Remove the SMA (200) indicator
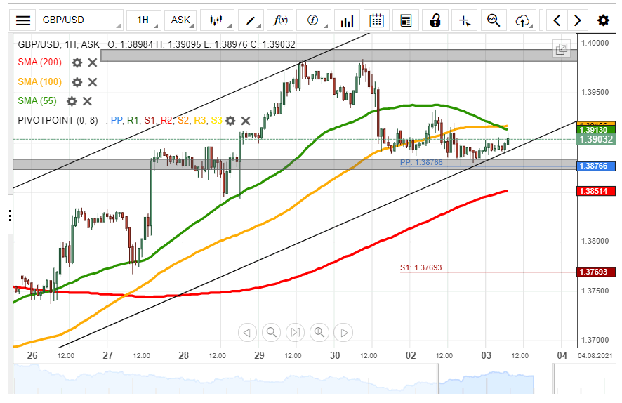Viewport: 622px width, 403px height. [x=93, y=62]
